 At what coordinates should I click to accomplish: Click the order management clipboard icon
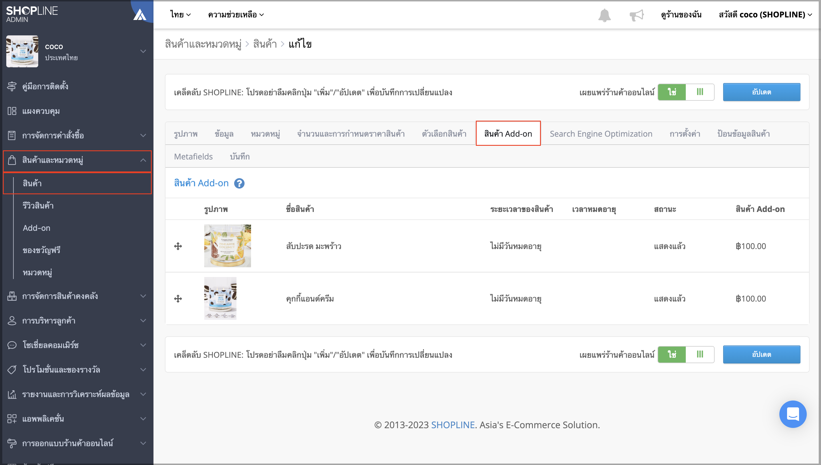12,135
